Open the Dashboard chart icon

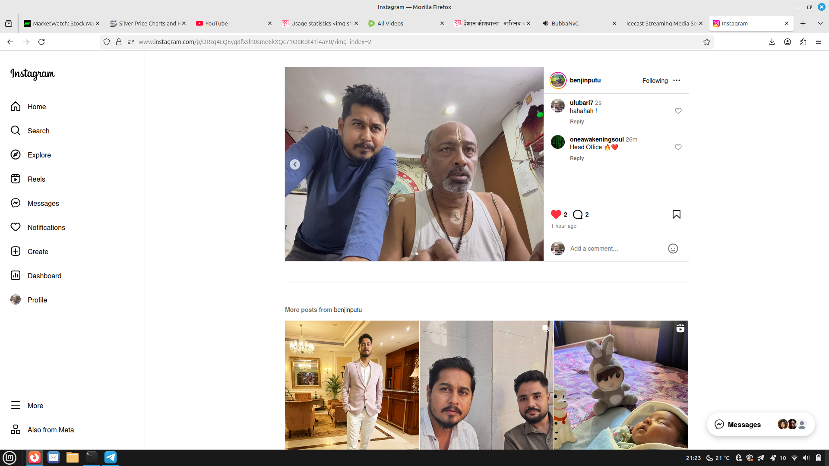click(x=16, y=276)
